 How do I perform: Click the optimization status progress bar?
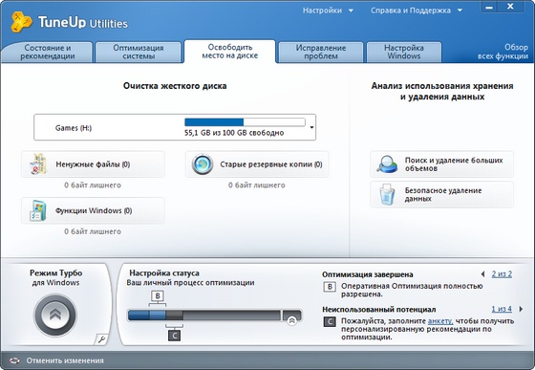215,316
